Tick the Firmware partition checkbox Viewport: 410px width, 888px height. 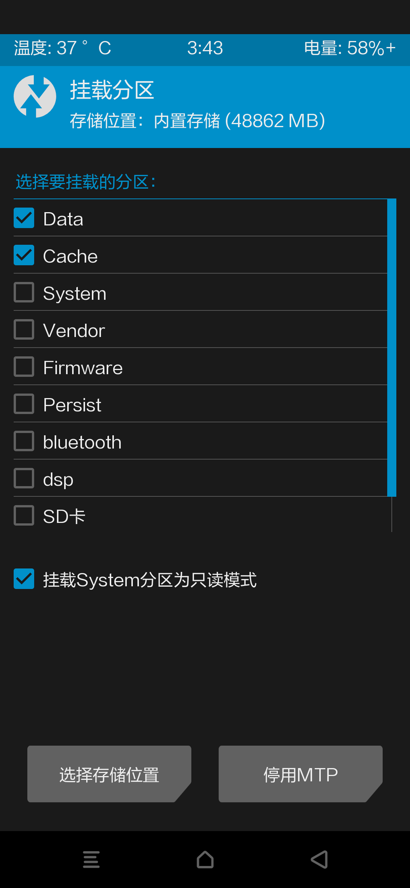point(24,367)
